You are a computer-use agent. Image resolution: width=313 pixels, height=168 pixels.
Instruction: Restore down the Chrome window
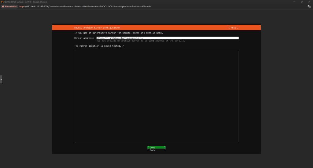(301, 2)
